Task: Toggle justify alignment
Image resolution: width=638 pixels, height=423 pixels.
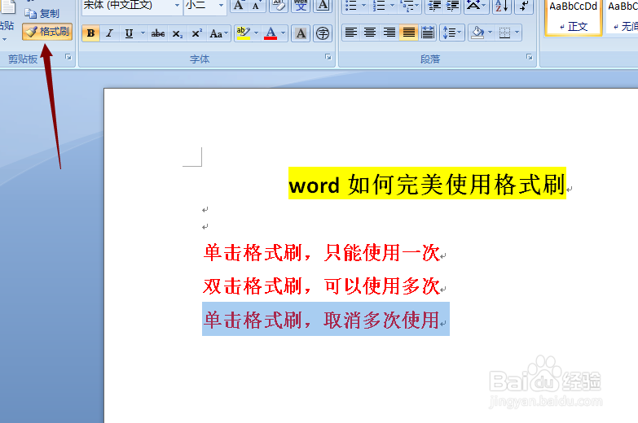Action: click(x=408, y=33)
